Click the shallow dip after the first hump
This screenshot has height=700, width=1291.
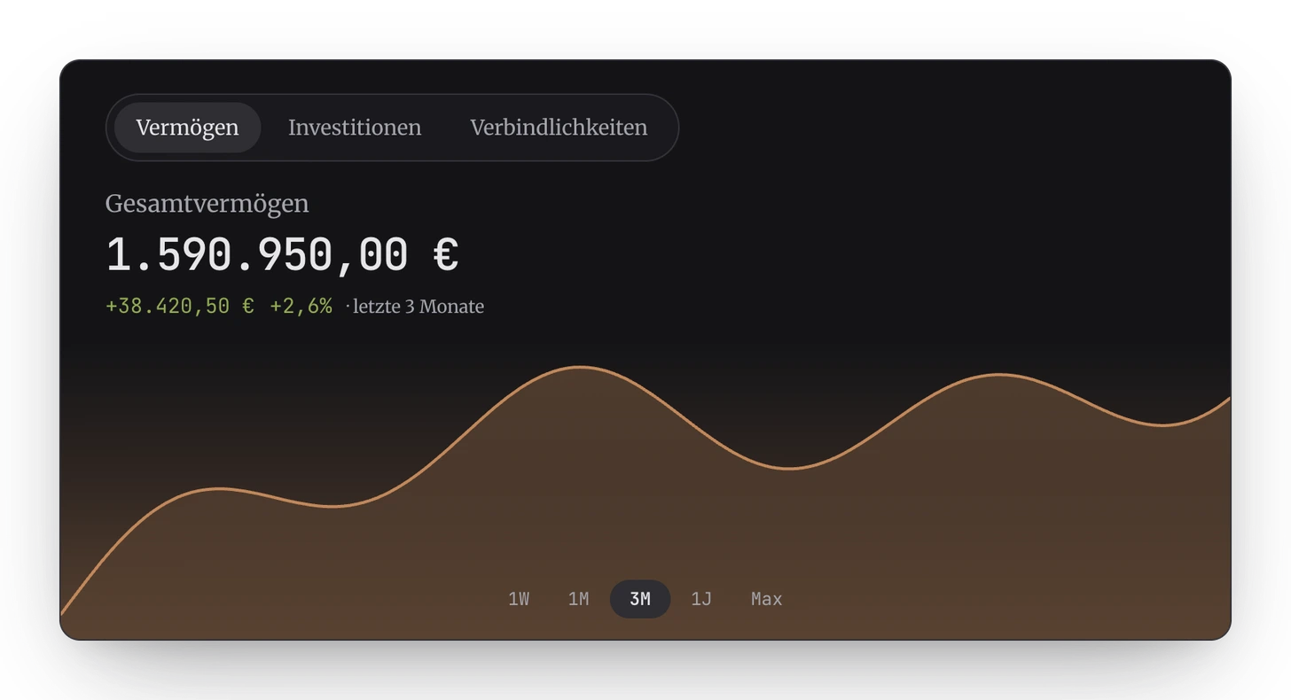pos(333,506)
